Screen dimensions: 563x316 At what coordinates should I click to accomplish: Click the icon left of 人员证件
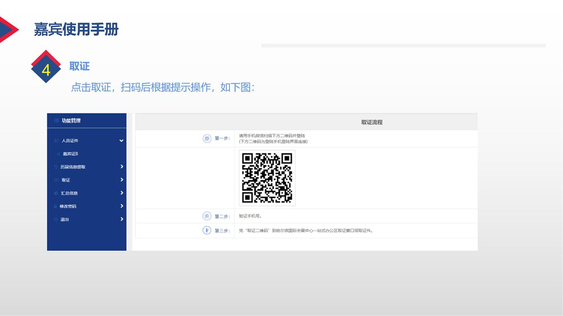click(x=56, y=141)
